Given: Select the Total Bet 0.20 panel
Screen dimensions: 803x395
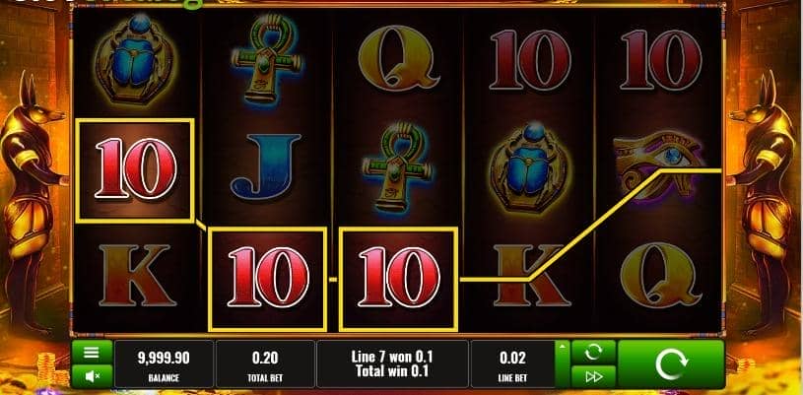Looking at the screenshot, I should (265, 364).
